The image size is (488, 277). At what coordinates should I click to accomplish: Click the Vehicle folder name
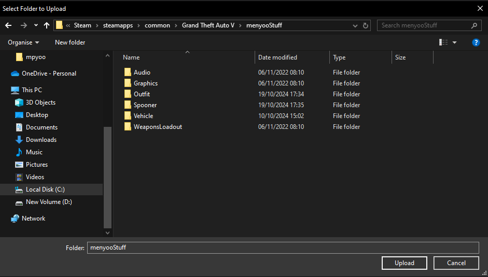click(x=144, y=116)
